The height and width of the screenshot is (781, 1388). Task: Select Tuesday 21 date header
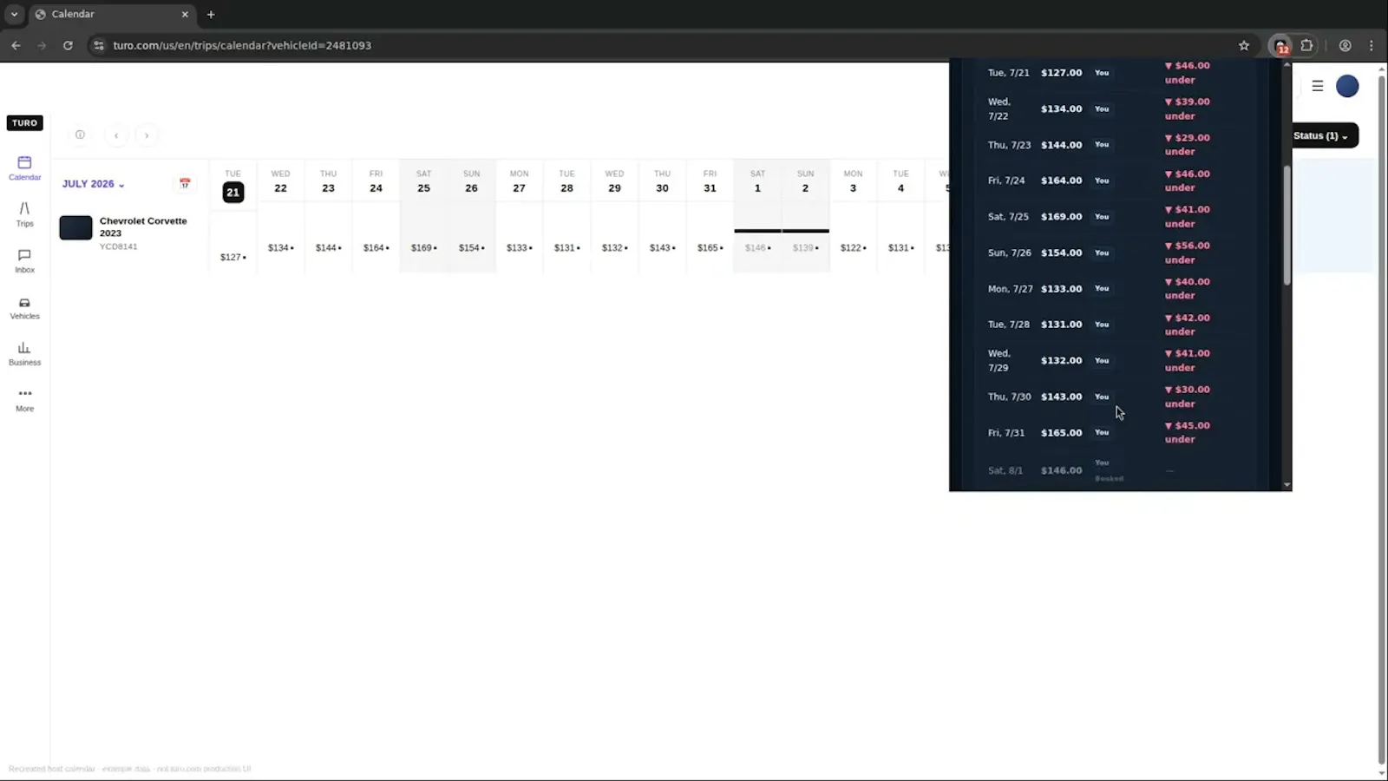tap(232, 184)
